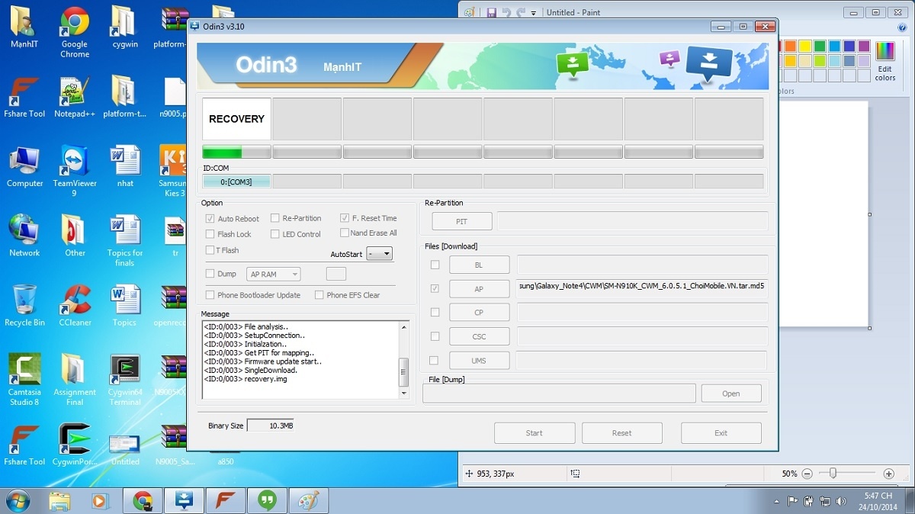Click the taskbar clock showing 5:47 CH
The image size is (915, 514).
(878, 501)
